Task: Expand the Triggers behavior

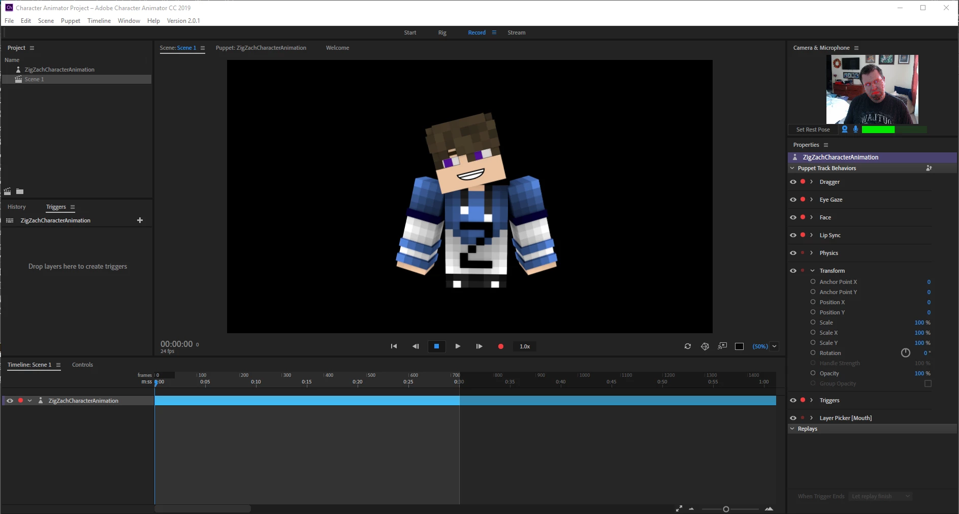Action: tap(812, 400)
